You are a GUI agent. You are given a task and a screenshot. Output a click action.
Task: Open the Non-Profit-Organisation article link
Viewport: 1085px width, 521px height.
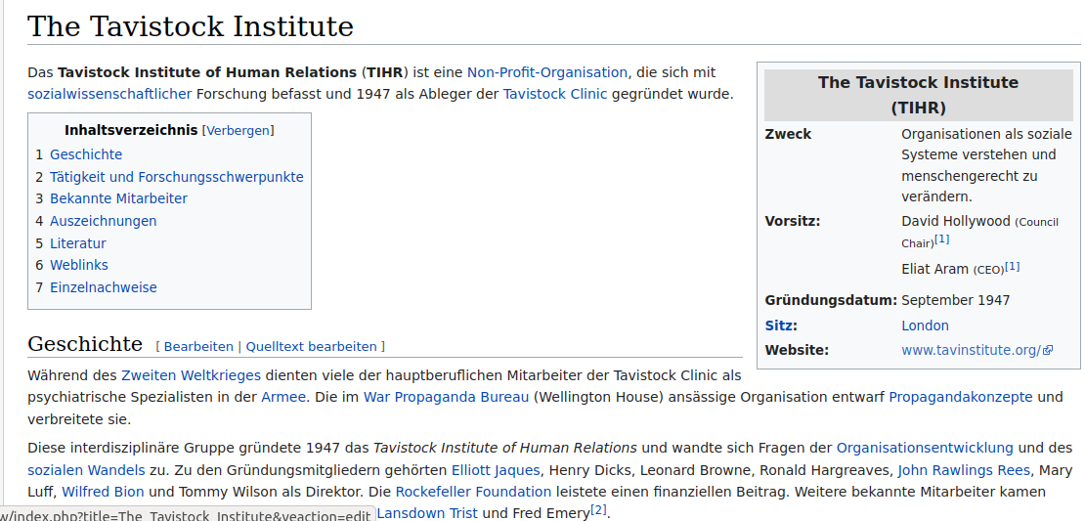tap(546, 72)
